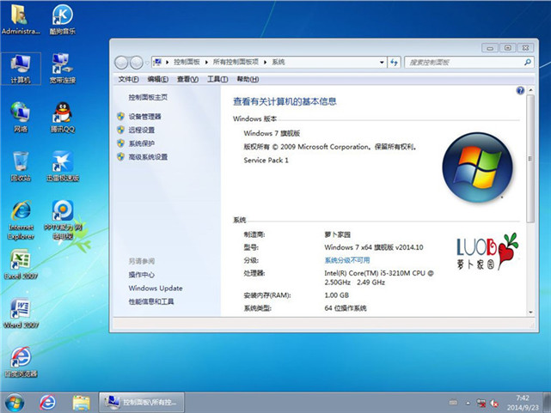Click the forward navigation arrow button
551x413 pixels.
[x=136, y=63]
